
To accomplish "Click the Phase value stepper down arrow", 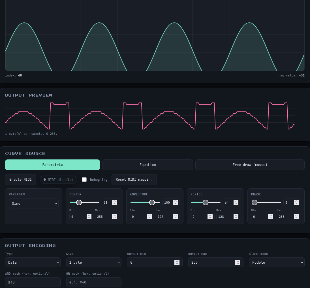I will tap(296, 204).
